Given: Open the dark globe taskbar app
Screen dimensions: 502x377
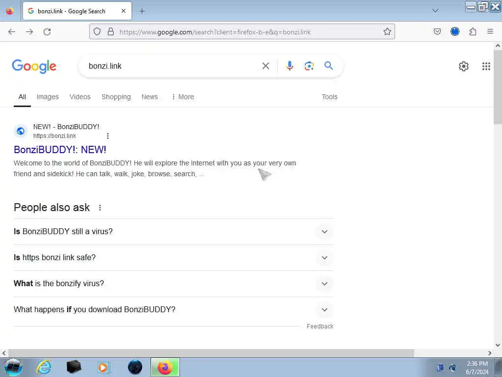Looking at the screenshot, I should [x=135, y=367].
